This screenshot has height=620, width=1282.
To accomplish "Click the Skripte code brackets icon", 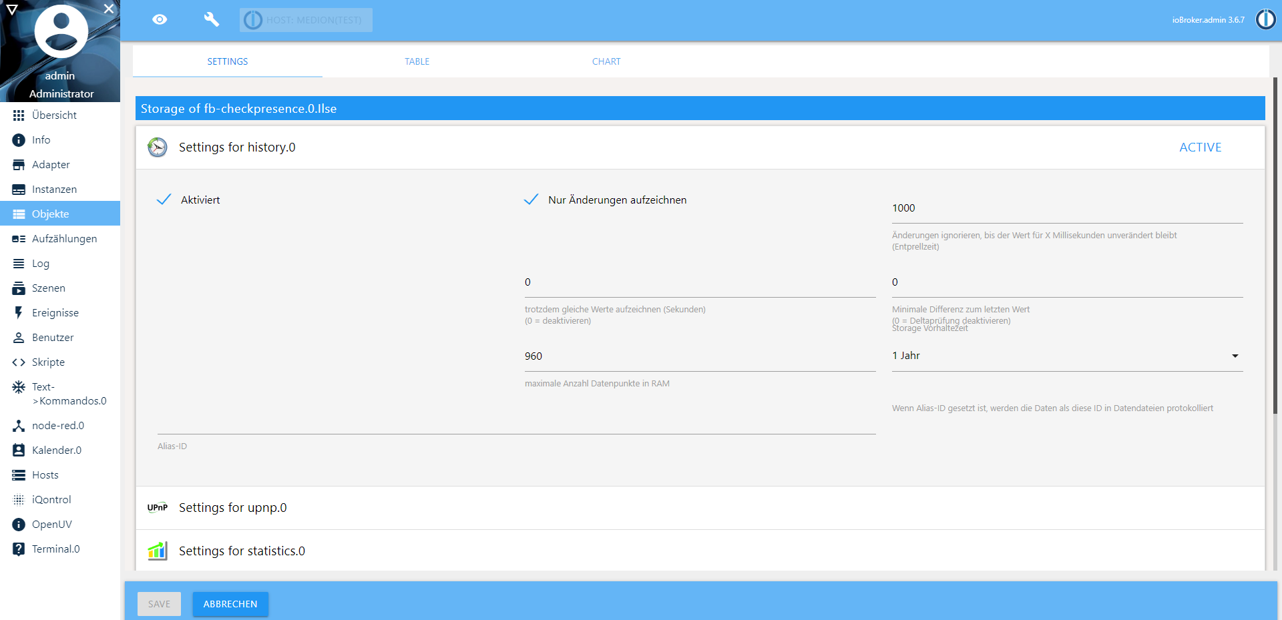I will [19, 362].
